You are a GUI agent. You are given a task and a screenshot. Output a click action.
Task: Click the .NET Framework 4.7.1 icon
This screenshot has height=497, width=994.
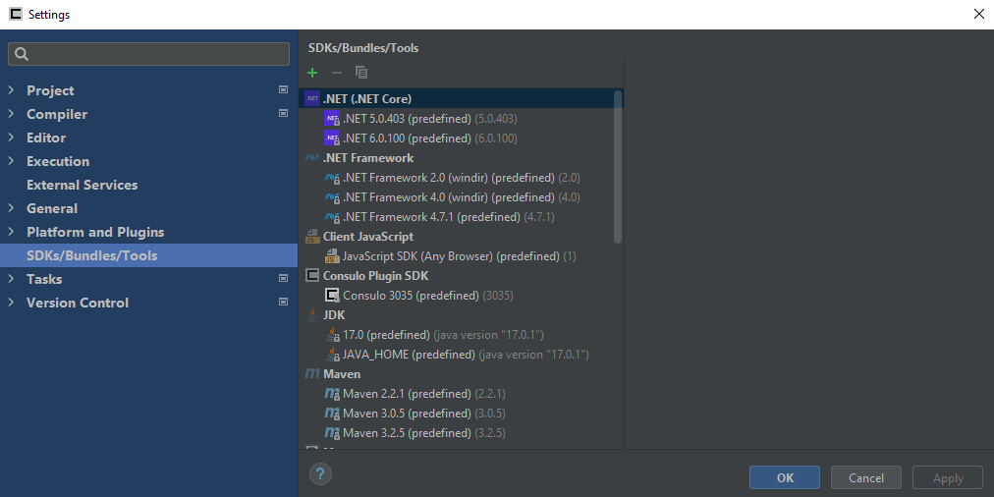tap(332, 217)
